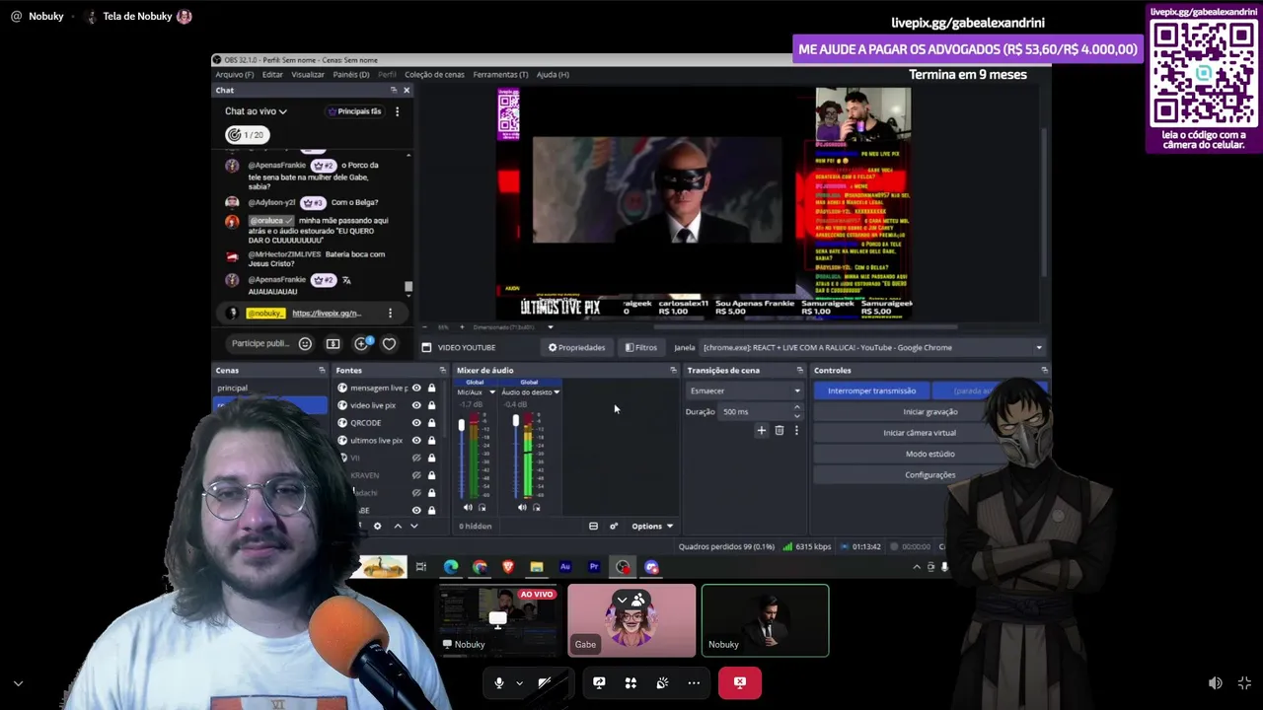Open Brave browser in the shared taskbar

tap(508, 566)
